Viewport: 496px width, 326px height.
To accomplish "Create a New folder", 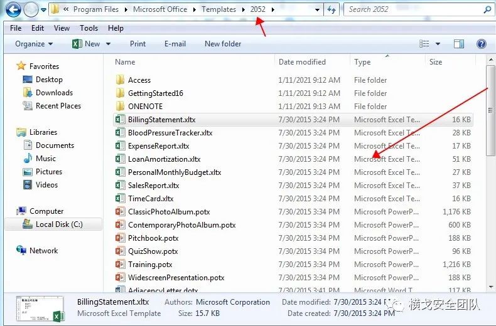I will point(223,44).
